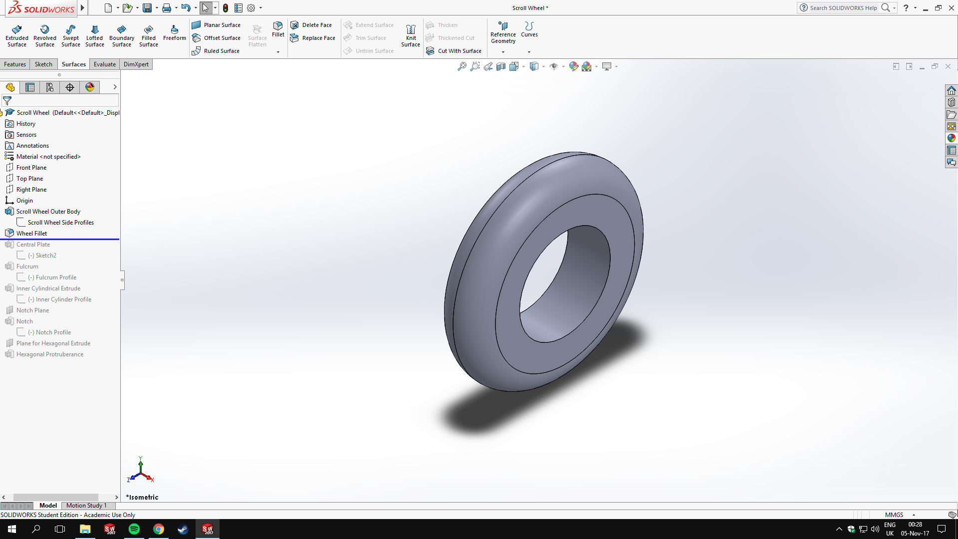Select the Front Plane tree item

coord(31,168)
